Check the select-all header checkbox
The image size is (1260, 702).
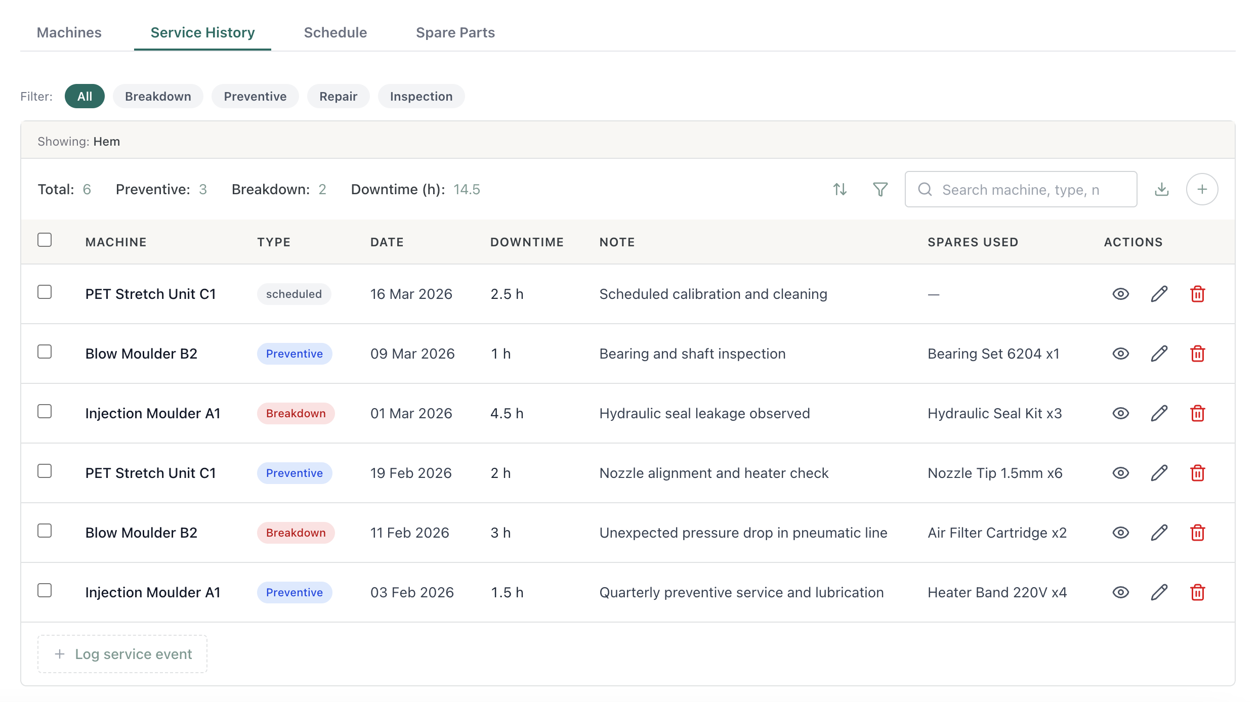(45, 240)
